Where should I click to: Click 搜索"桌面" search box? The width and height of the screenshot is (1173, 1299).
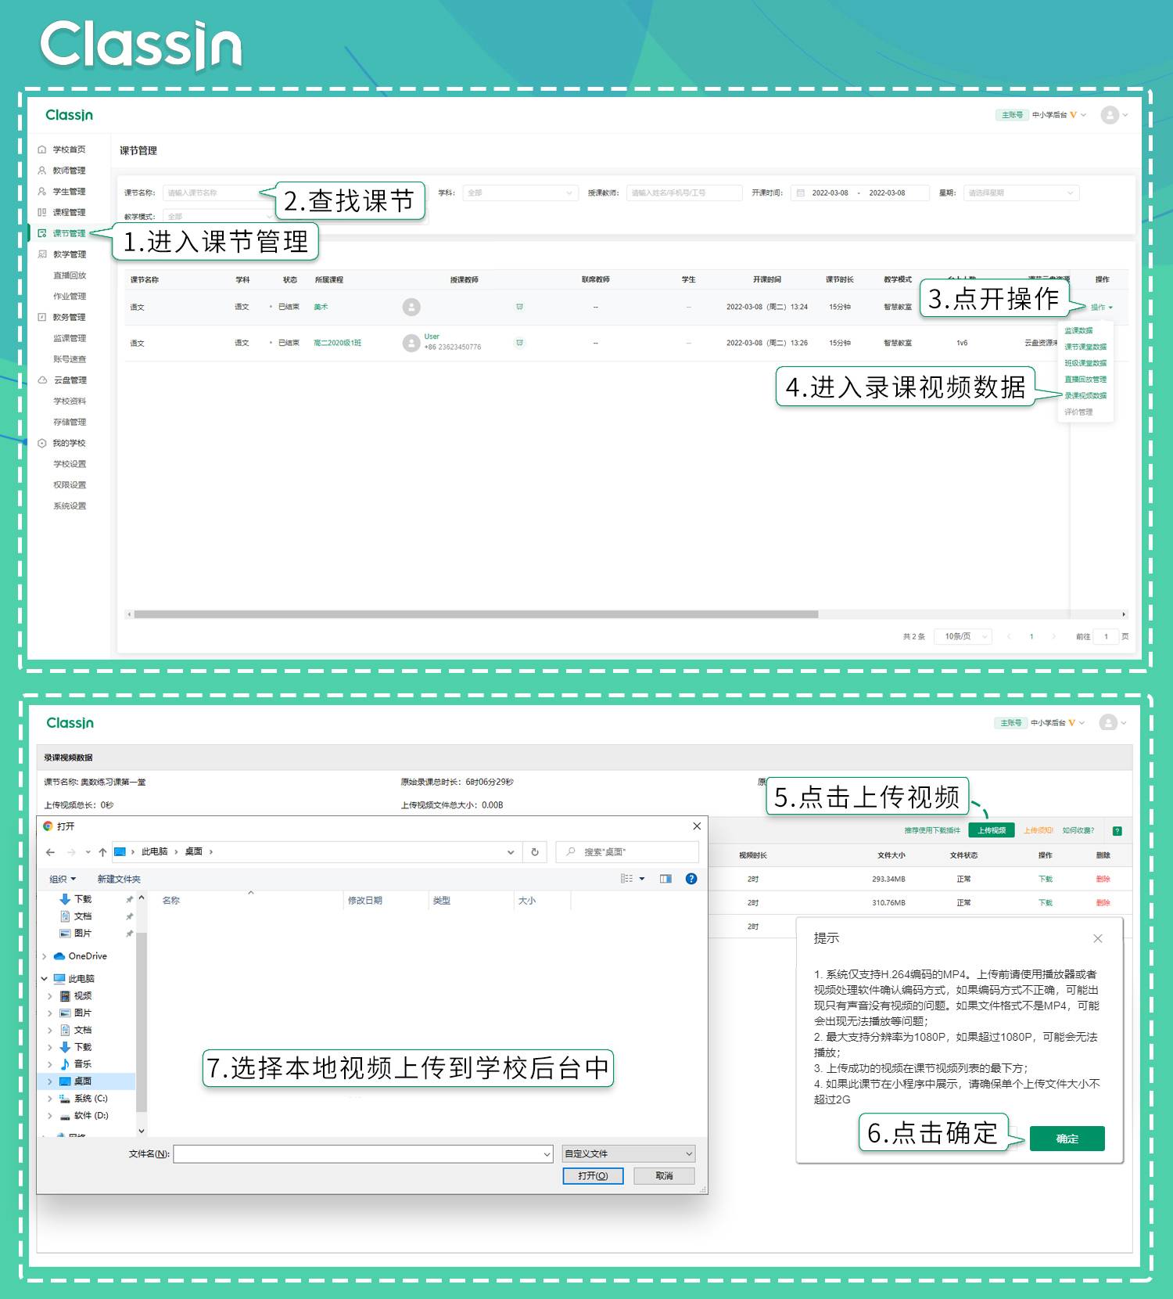click(x=627, y=852)
